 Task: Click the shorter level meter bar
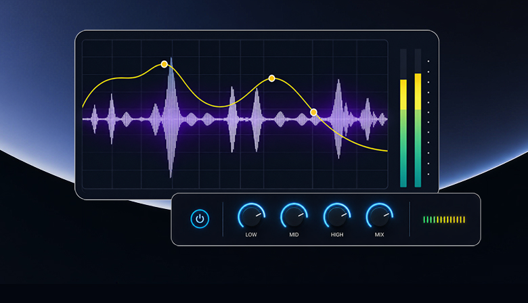(x=403, y=133)
